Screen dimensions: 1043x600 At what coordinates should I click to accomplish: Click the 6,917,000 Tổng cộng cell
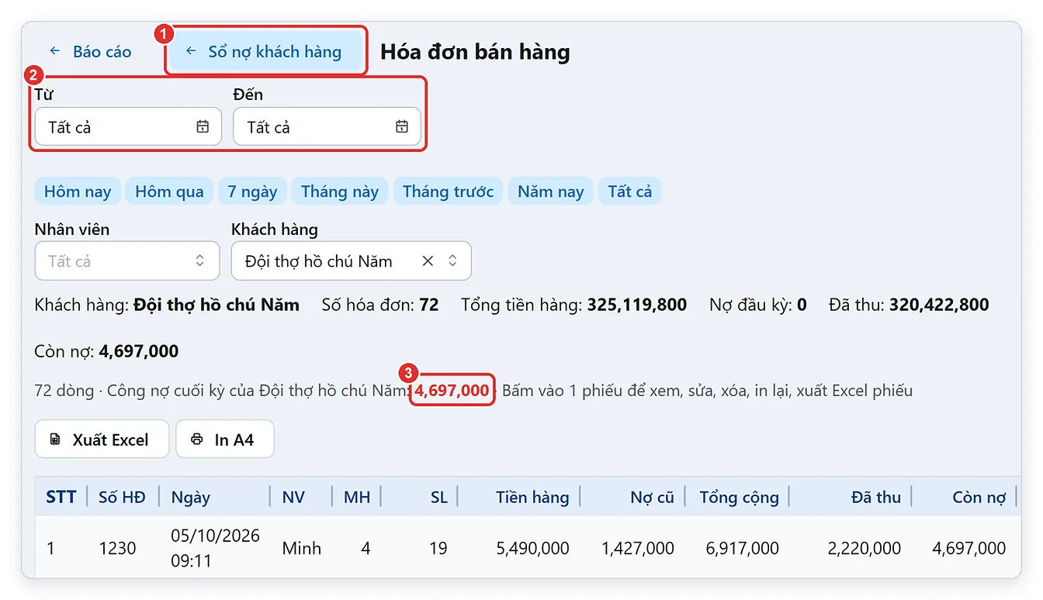click(742, 548)
